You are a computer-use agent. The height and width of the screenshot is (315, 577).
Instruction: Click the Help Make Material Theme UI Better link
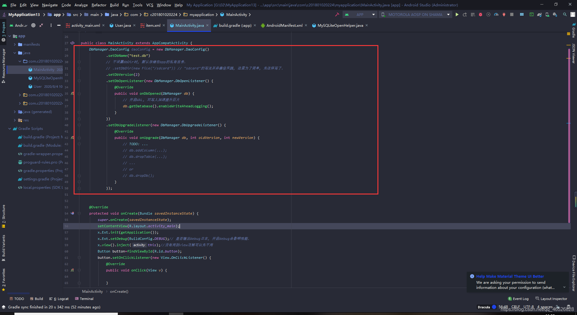510,276
